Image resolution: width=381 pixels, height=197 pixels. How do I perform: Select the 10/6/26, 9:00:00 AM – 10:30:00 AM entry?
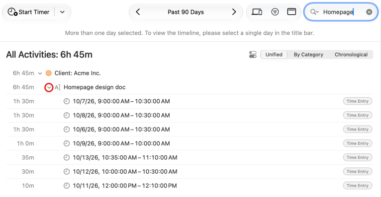click(x=190, y=130)
